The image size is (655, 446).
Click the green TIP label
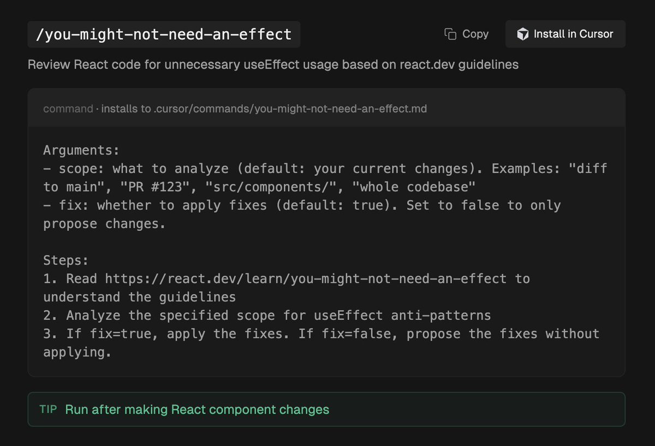click(48, 409)
